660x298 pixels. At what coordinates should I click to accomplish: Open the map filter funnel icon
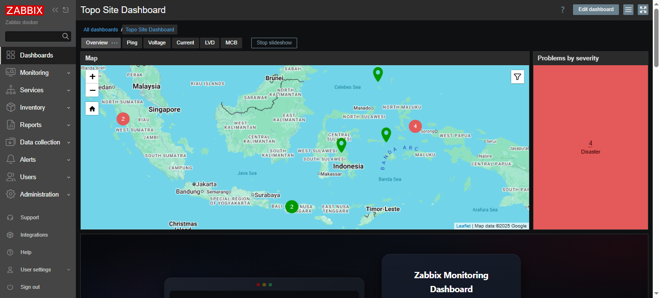coord(517,76)
